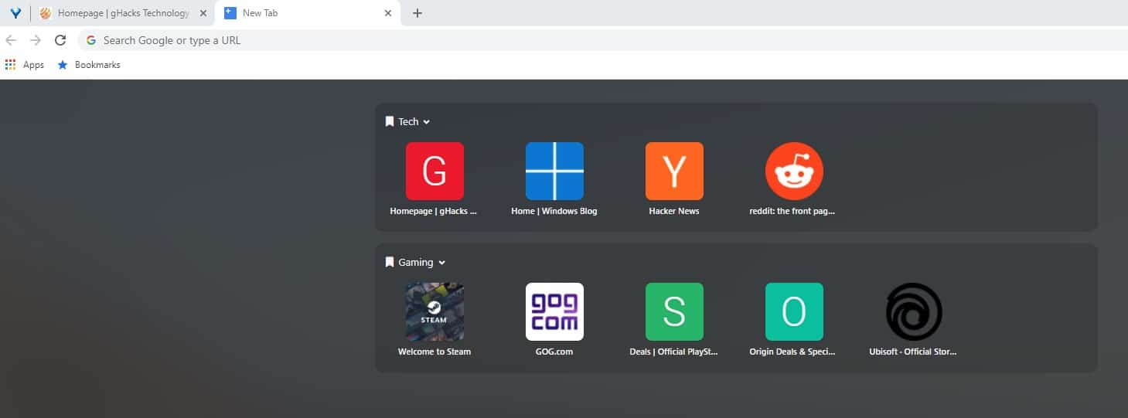
Task: Open the GOG.com logo tile
Action: 554,311
